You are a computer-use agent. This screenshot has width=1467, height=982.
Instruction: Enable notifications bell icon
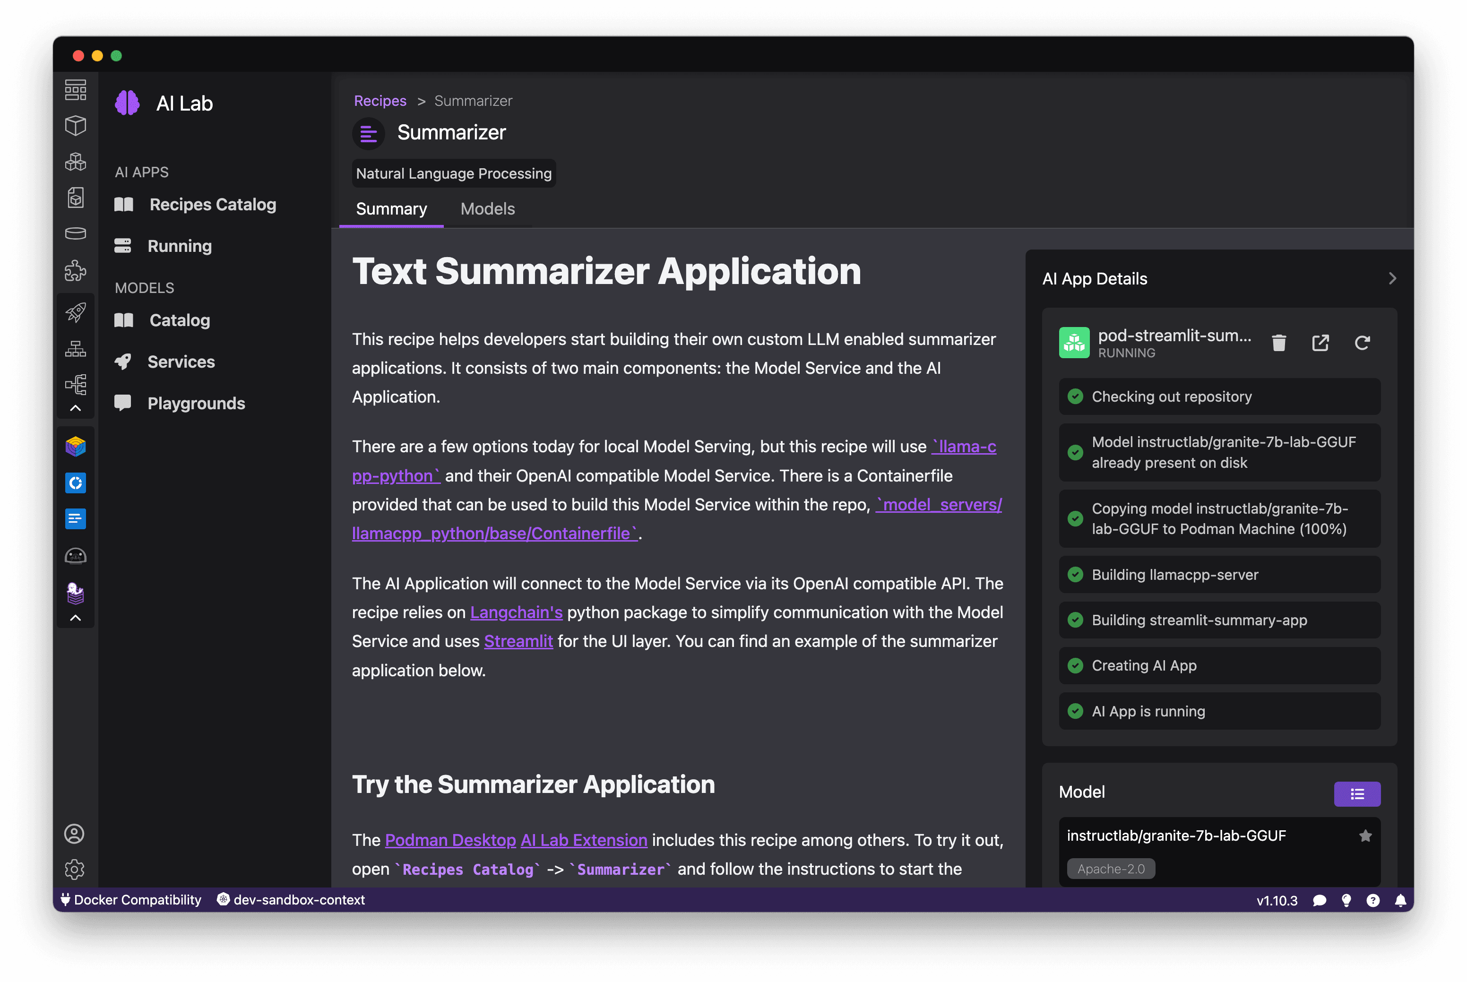pos(1400,900)
